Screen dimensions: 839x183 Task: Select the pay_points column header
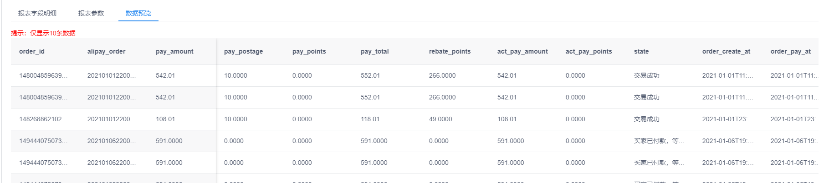tap(309, 51)
